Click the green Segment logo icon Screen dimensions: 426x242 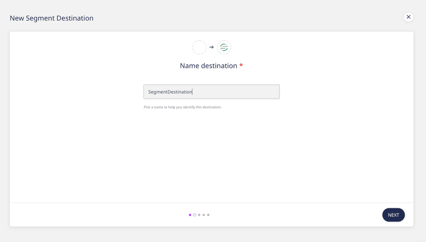click(224, 47)
